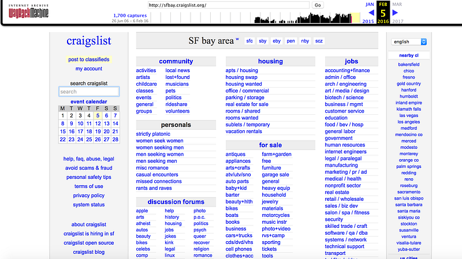Open the my account link
The width and height of the screenshot is (462, 259).
tap(89, 69)
